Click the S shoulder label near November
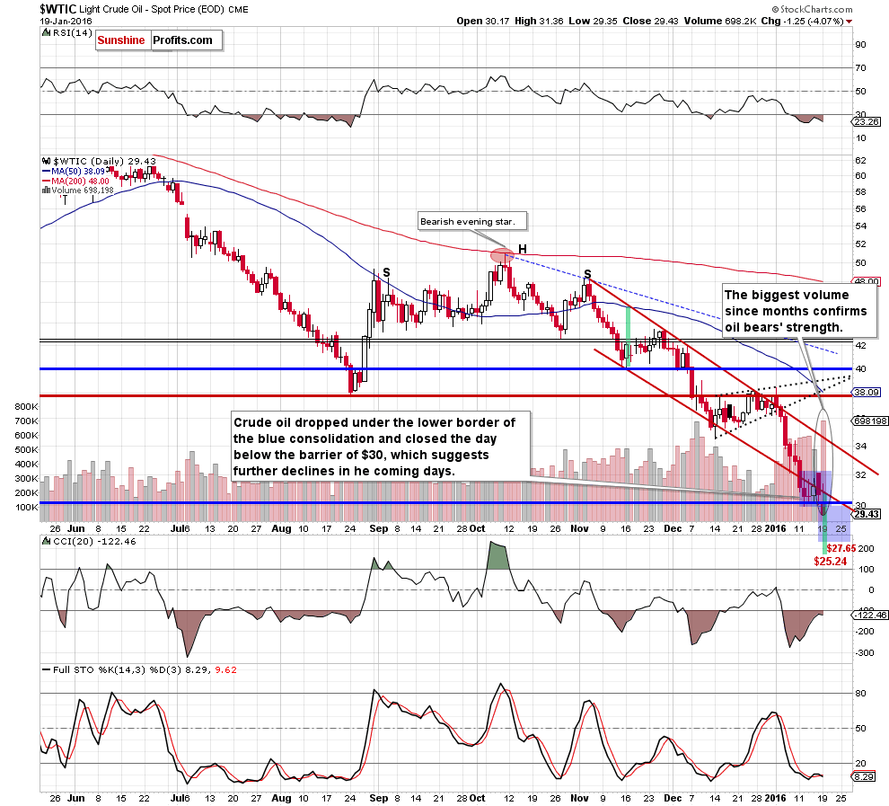The height and width of the screenshot is (806, 889). pyautogui.click(x=587, y=274)
